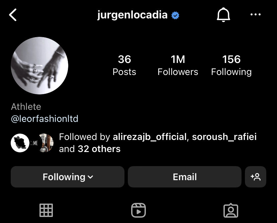
Task: Switch to the posts grid tab
Action: [46, 210]
